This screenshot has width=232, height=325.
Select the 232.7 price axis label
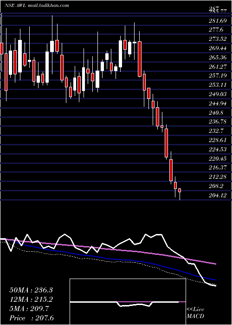coord(216,131)
